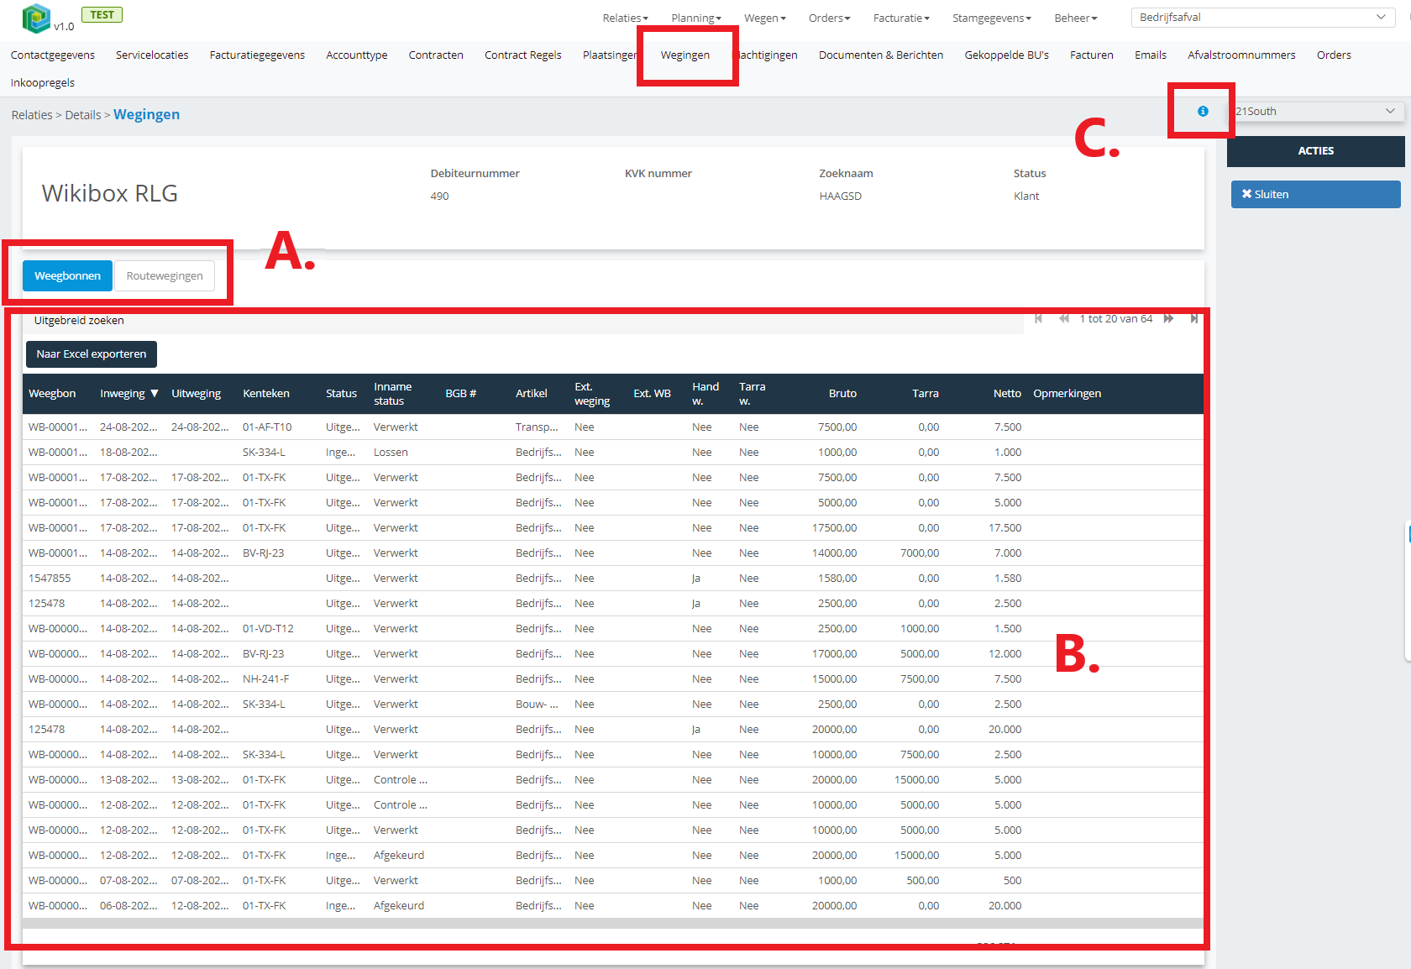Viewport: 1411px width, 969px height.
Task: Switch to Routewegingen view
Action: [x=165, y=275]
